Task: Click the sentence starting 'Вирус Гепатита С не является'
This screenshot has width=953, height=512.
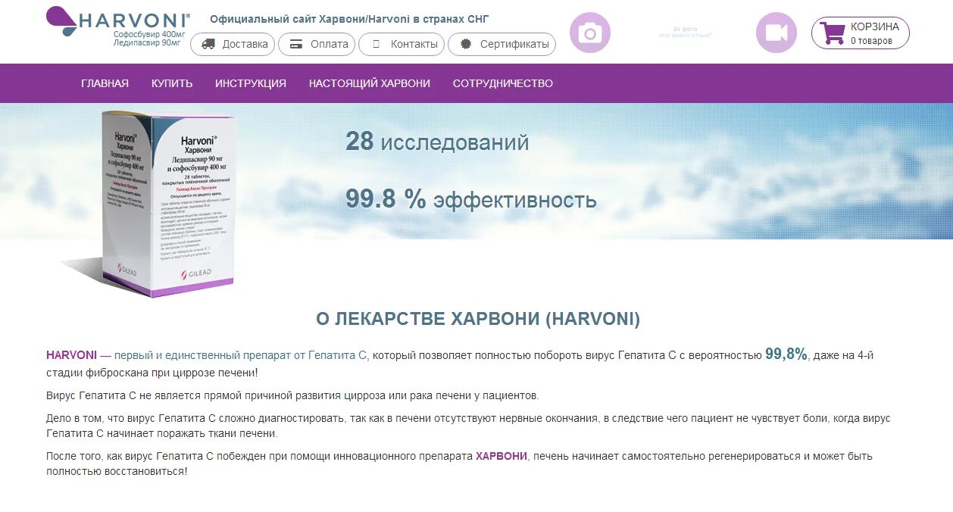Action: (x=292, y=395)
